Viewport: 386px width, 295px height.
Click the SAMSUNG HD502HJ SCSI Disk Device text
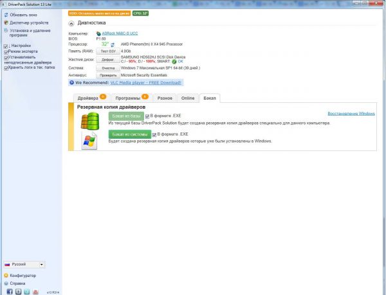click(153, 57)
